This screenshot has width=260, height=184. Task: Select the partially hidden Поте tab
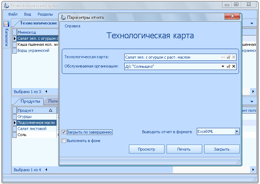click(53, 101)
